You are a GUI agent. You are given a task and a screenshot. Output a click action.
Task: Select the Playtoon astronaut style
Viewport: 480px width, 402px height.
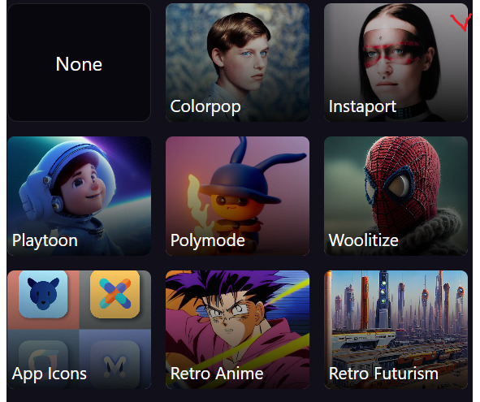tap(79, 196)
